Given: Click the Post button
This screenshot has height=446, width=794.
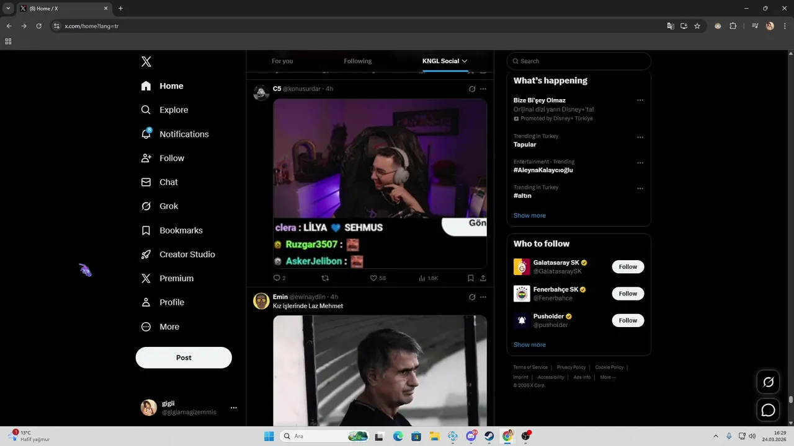Looking at the screenshot, I should click(184, 357).
